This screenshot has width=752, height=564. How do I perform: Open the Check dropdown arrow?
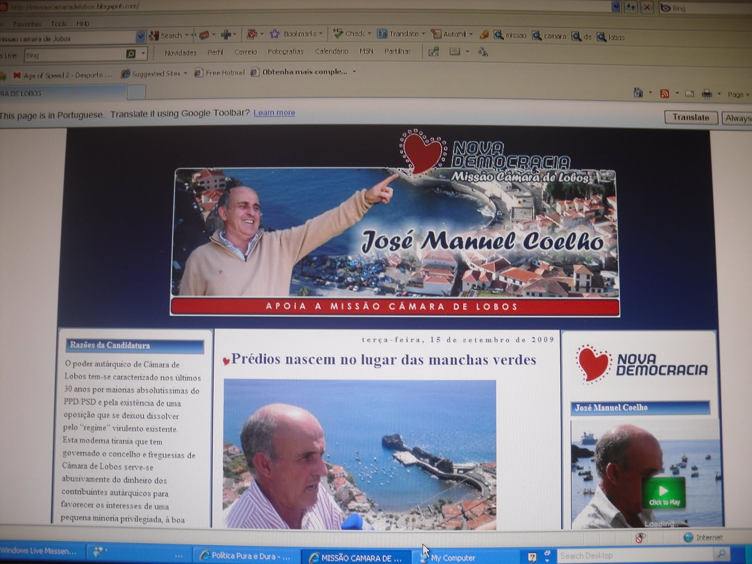pyautogui.click(x=369, y=33)
